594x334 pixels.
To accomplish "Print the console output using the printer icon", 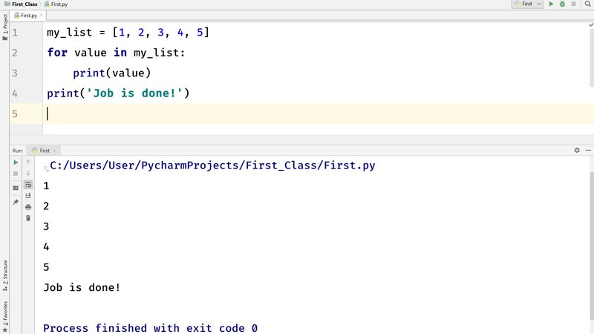I will (x=28, y=206).
